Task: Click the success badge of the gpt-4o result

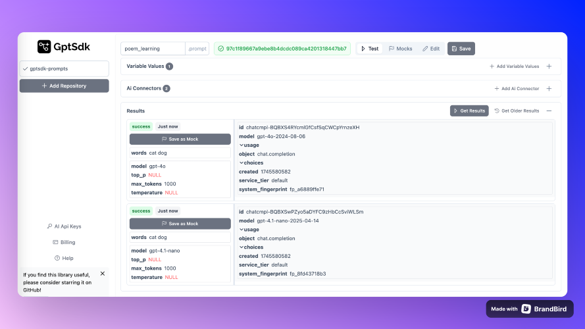Action: [141, 126]
